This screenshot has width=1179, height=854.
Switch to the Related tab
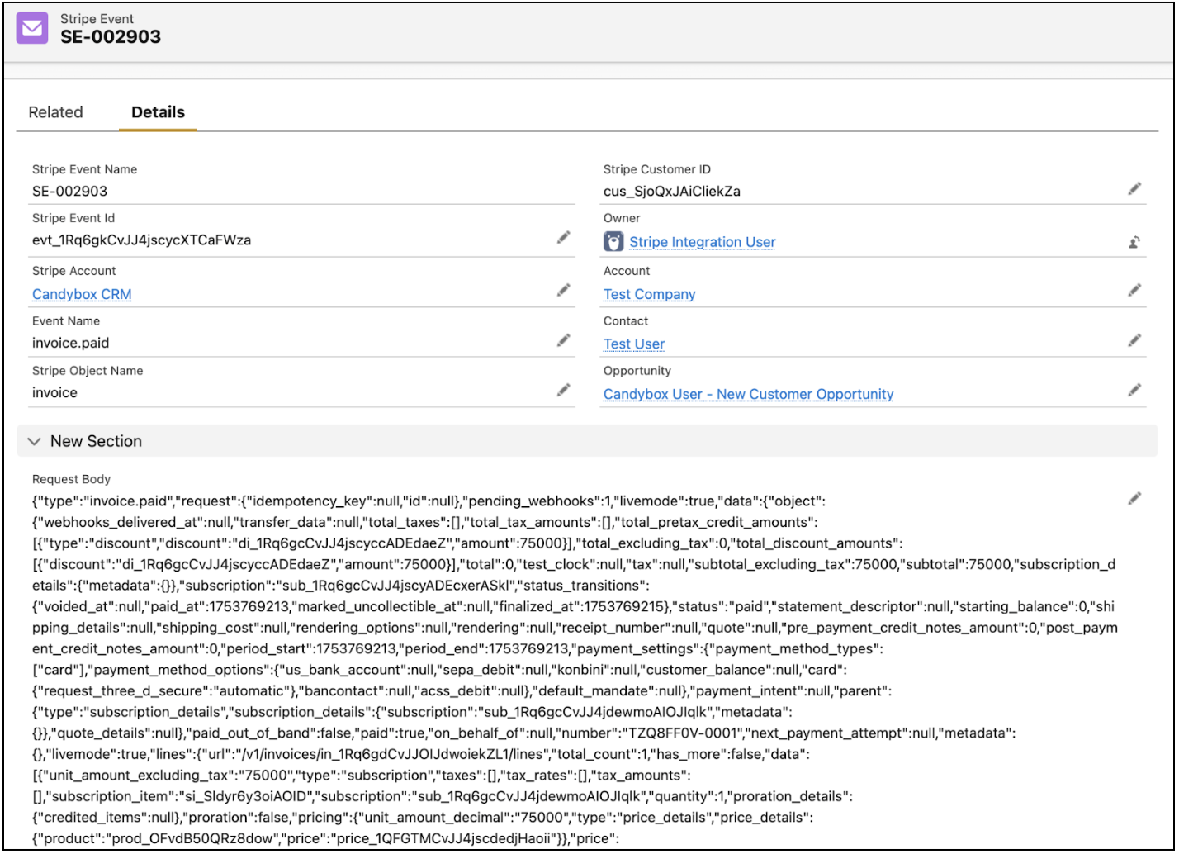point(55,112)
